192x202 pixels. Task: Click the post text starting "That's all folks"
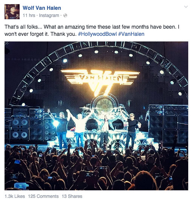click(x=92, y=31)
